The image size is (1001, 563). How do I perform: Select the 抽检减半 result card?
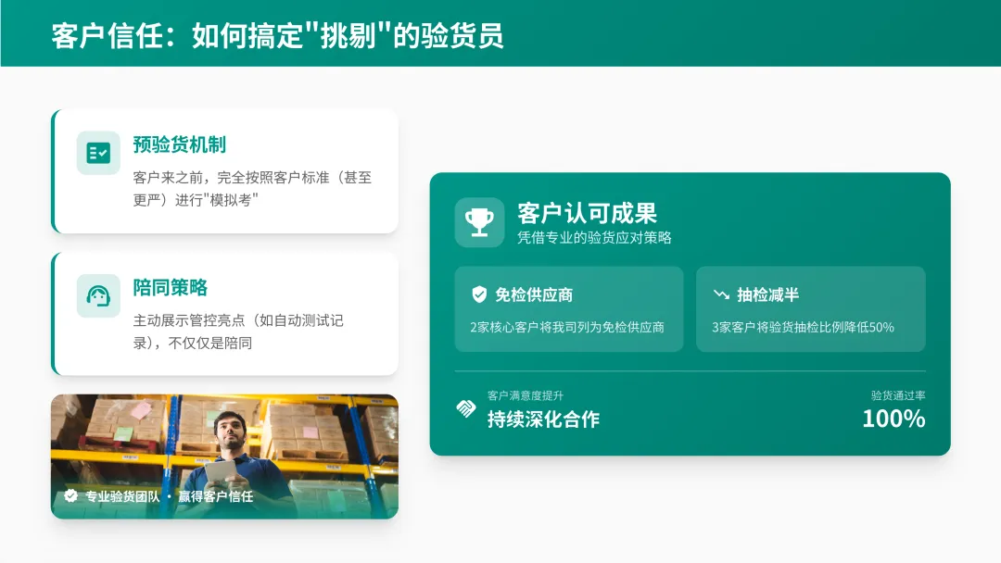point(811,309)
